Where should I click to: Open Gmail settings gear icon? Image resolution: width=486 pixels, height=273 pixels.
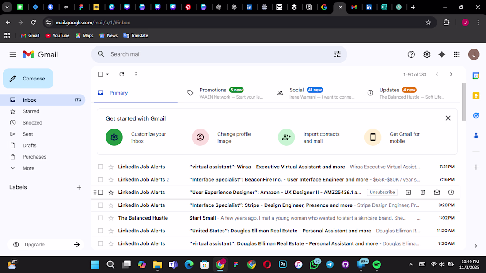[x=427, y=54]
